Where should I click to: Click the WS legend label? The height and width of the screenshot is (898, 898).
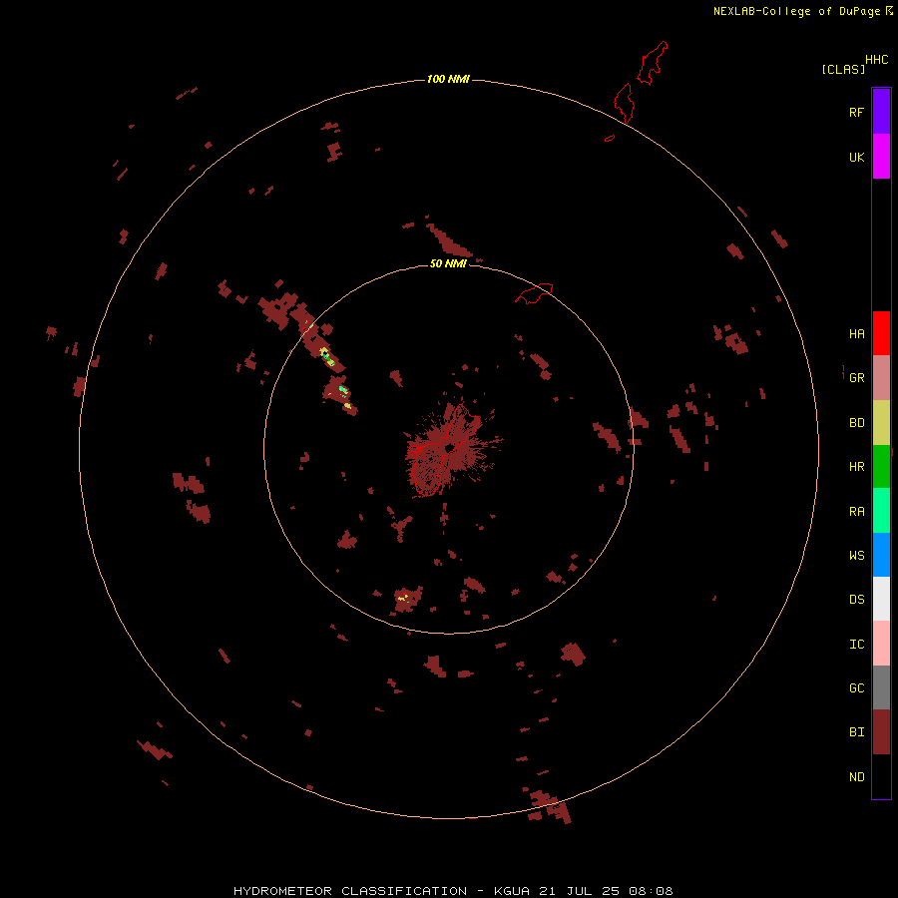[856, 556]
